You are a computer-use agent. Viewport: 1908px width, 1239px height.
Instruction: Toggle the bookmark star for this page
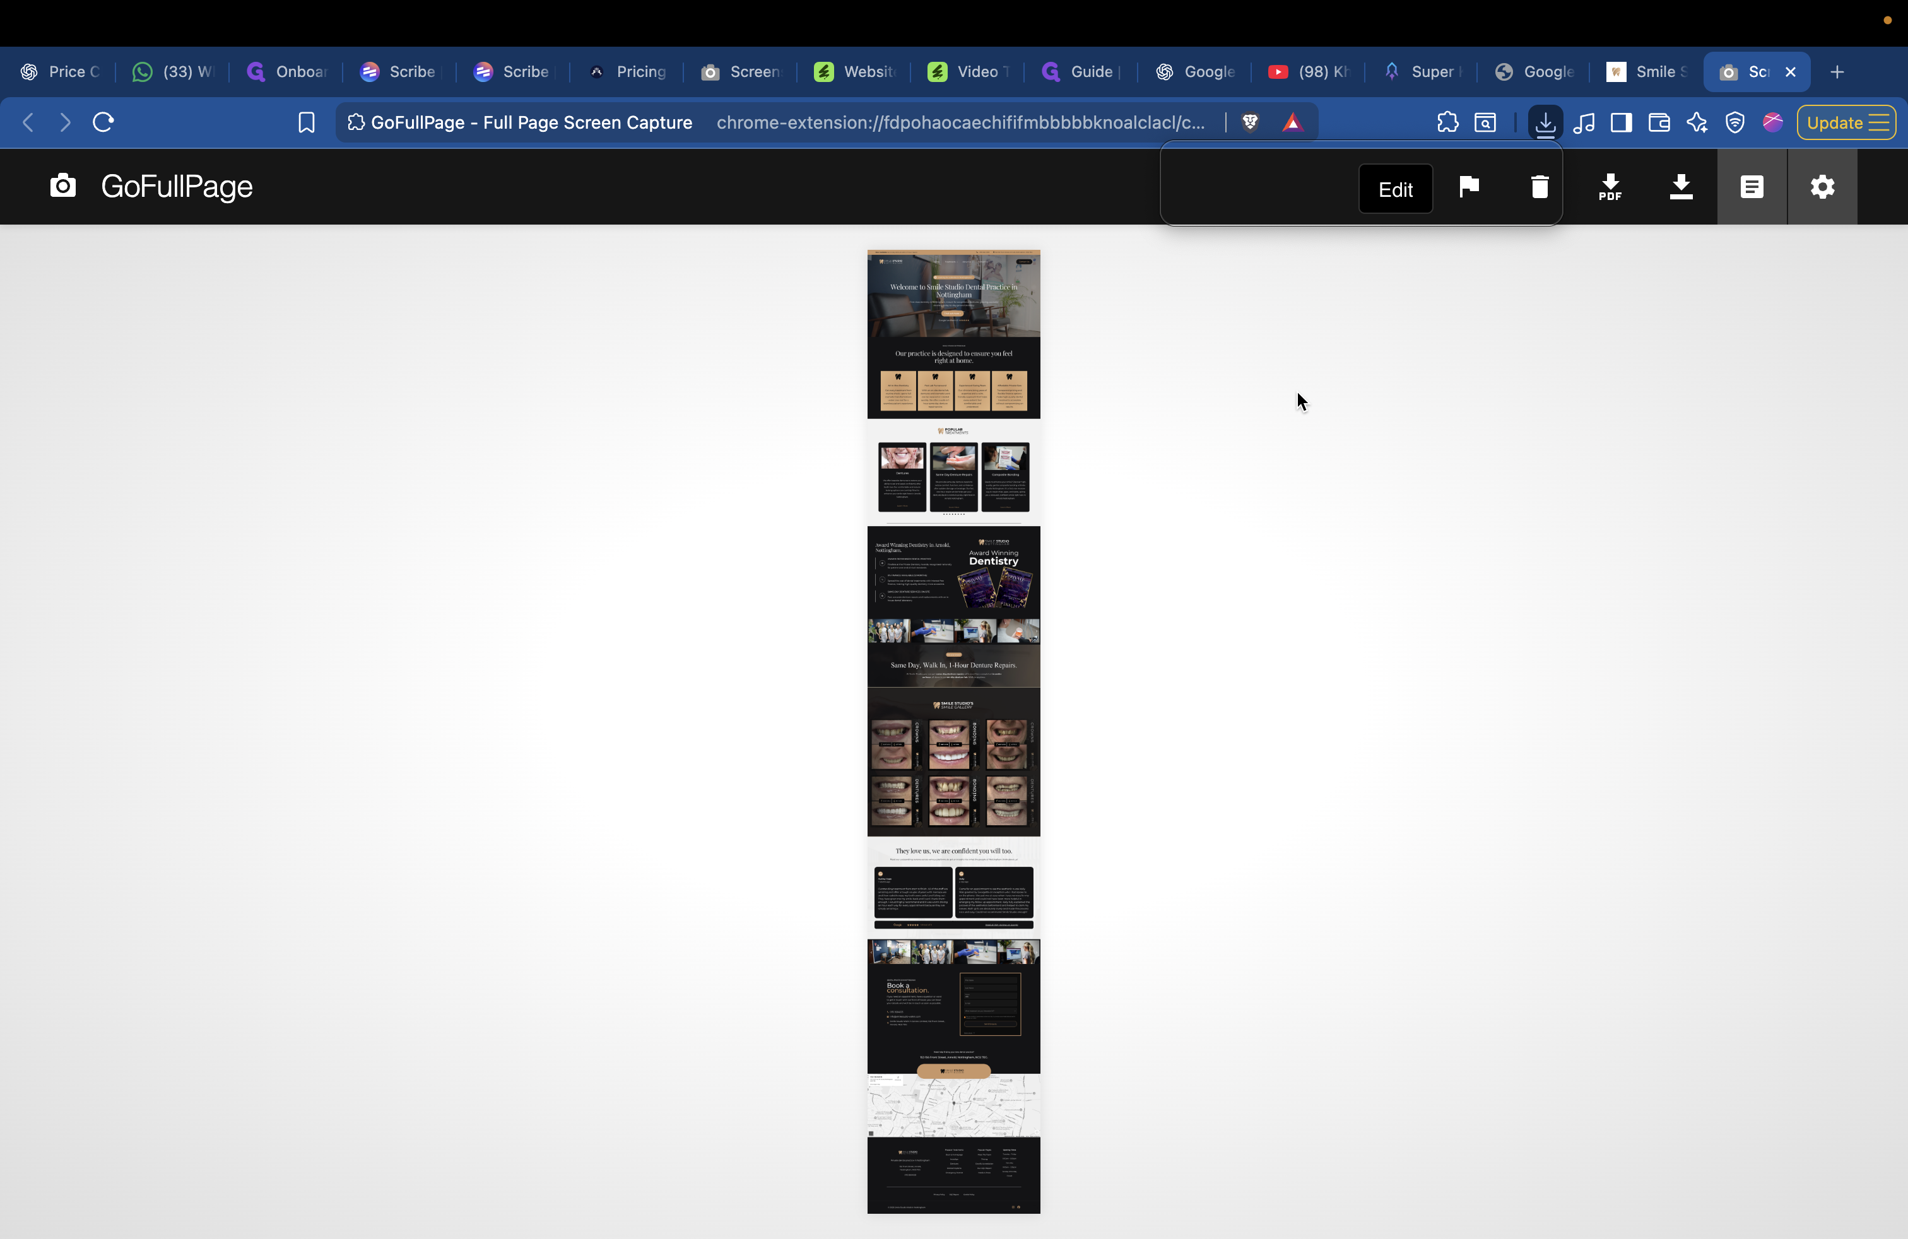coord(305,122)
